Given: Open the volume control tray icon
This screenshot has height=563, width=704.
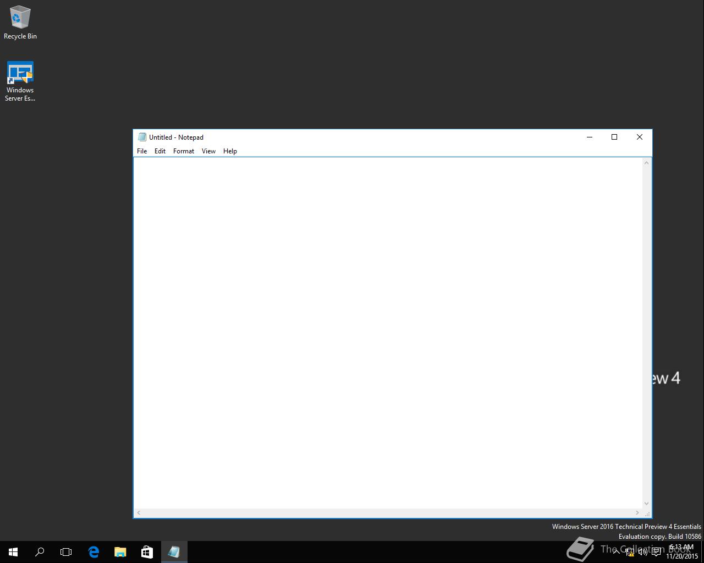Looking at the screenshot, I should pos(643,552).
